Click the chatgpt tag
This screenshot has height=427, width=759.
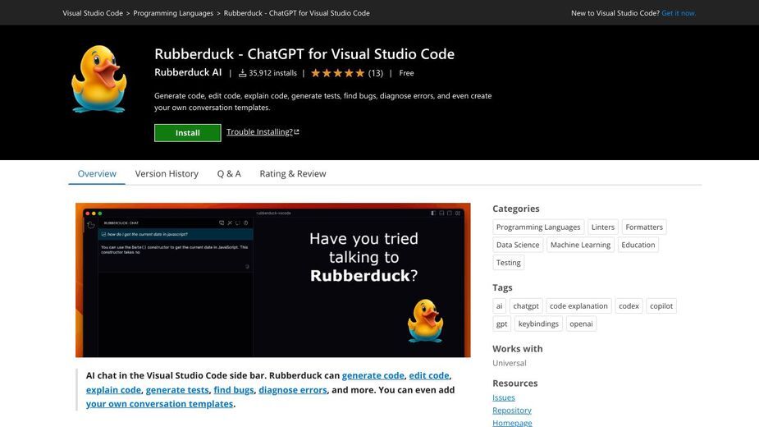(526, 305)
